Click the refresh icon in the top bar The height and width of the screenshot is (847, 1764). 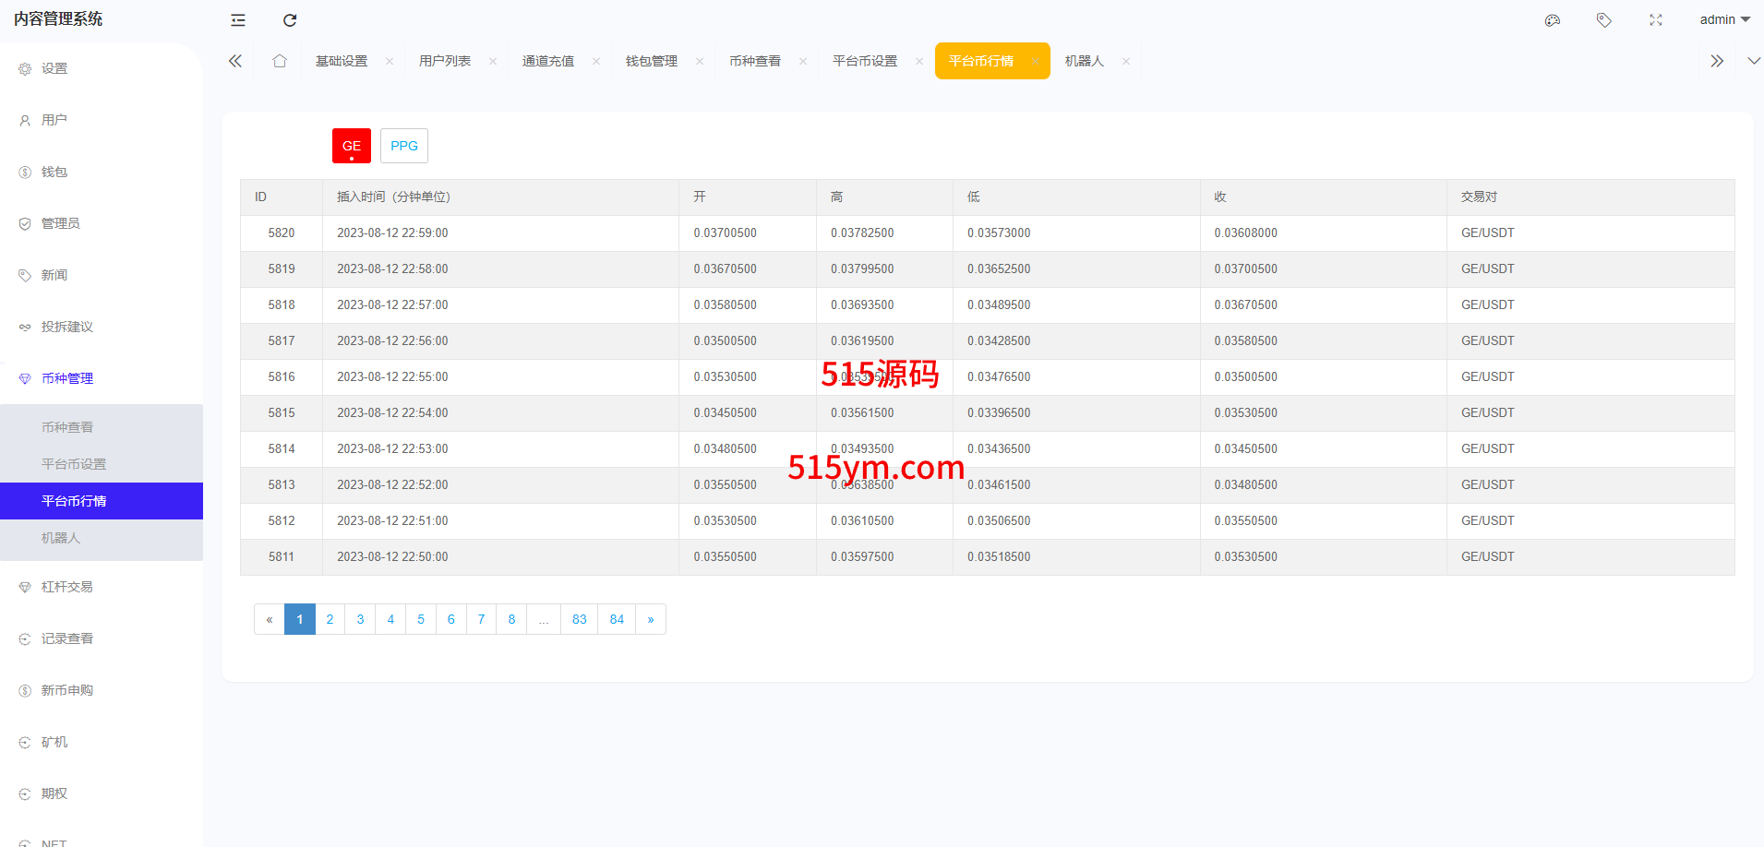(290, 20)
